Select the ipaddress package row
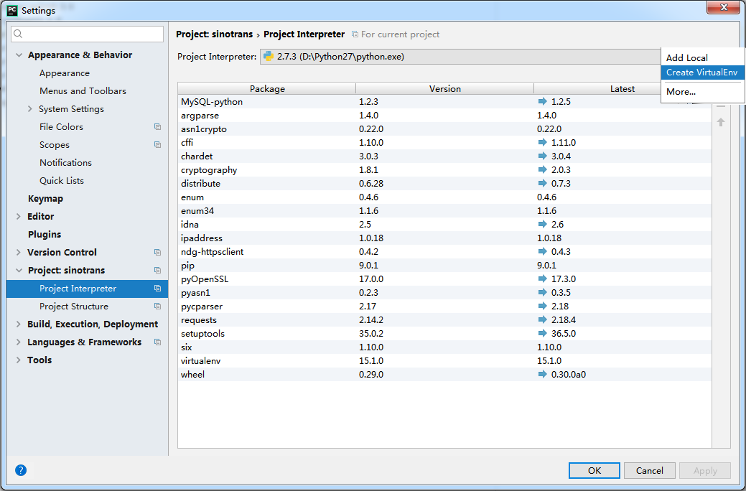This screenshot has height=491, width=746. [x=445, y=238]
